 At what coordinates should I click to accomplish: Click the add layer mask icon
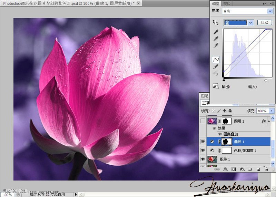234,169
